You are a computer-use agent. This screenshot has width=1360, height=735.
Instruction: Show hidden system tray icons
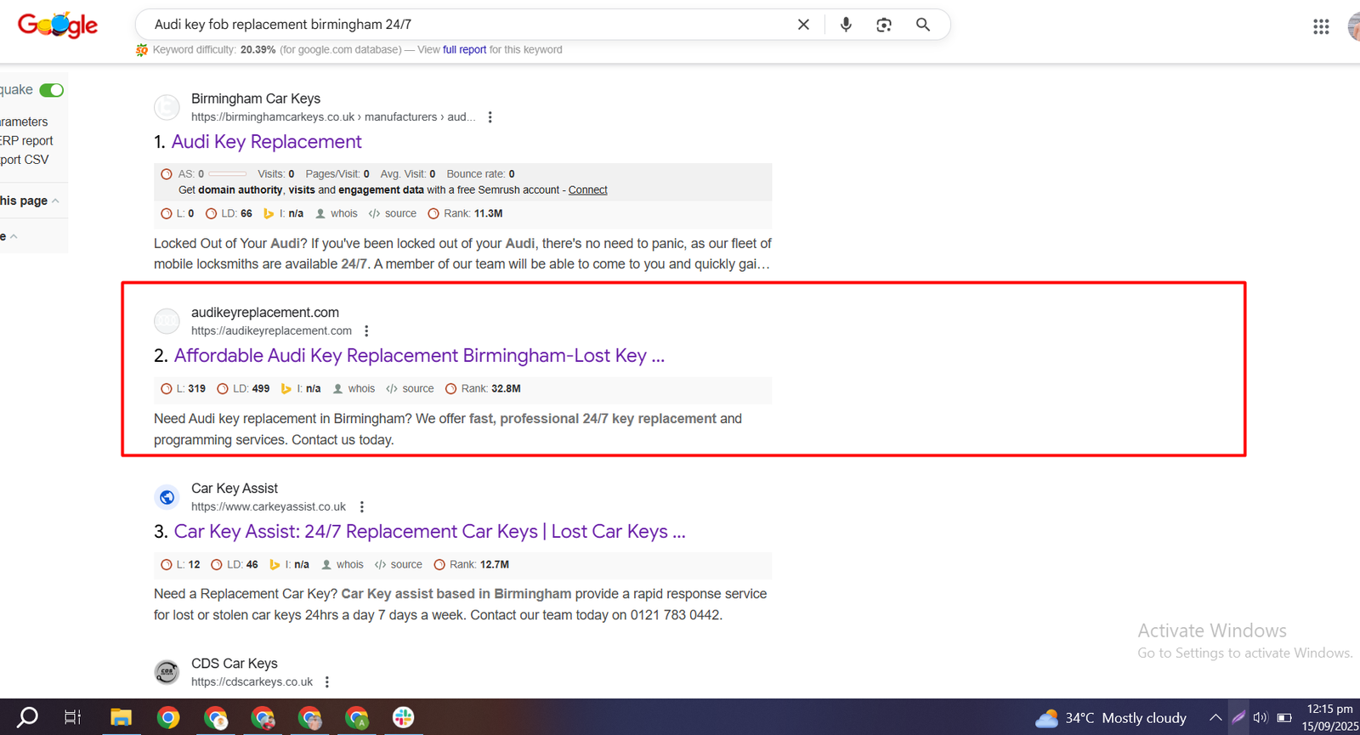coord(1215,718)
